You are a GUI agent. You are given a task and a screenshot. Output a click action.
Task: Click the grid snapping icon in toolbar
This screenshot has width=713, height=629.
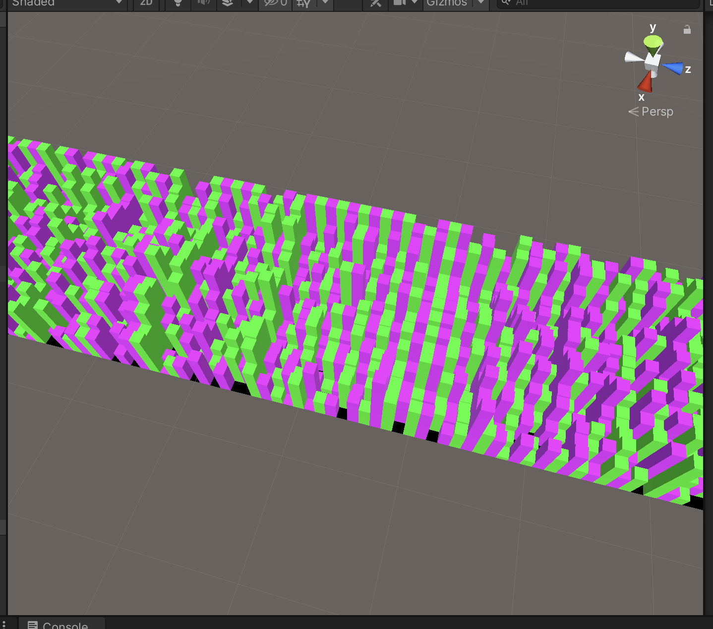(303, 3)
